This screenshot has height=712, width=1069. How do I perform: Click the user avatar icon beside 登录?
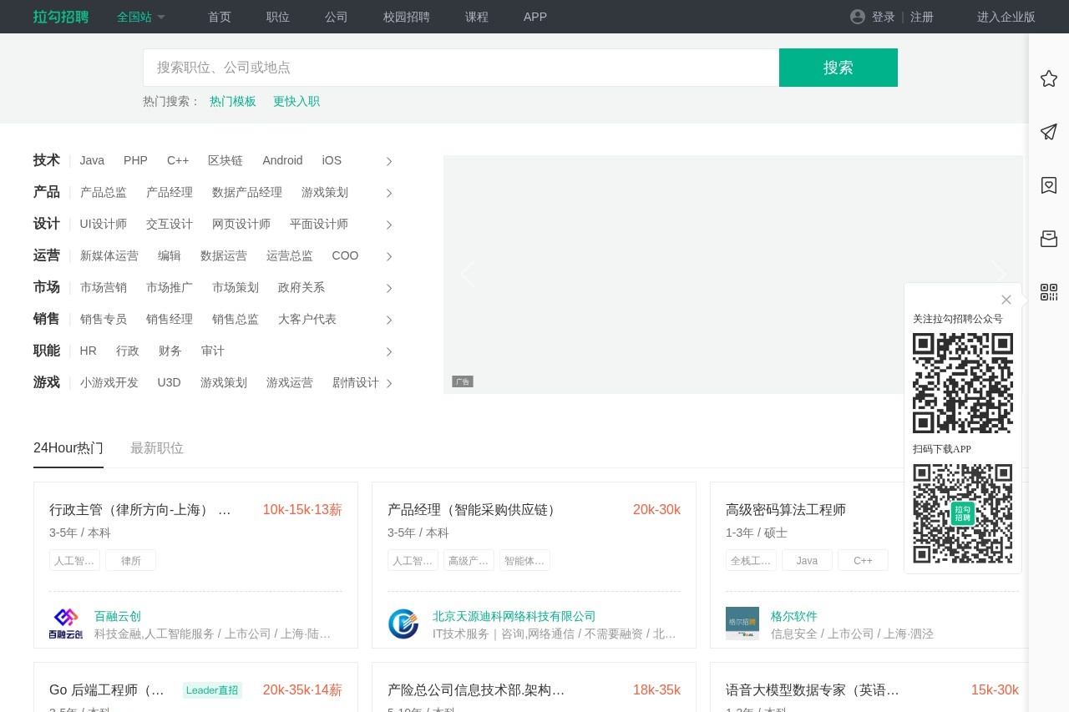858,17
